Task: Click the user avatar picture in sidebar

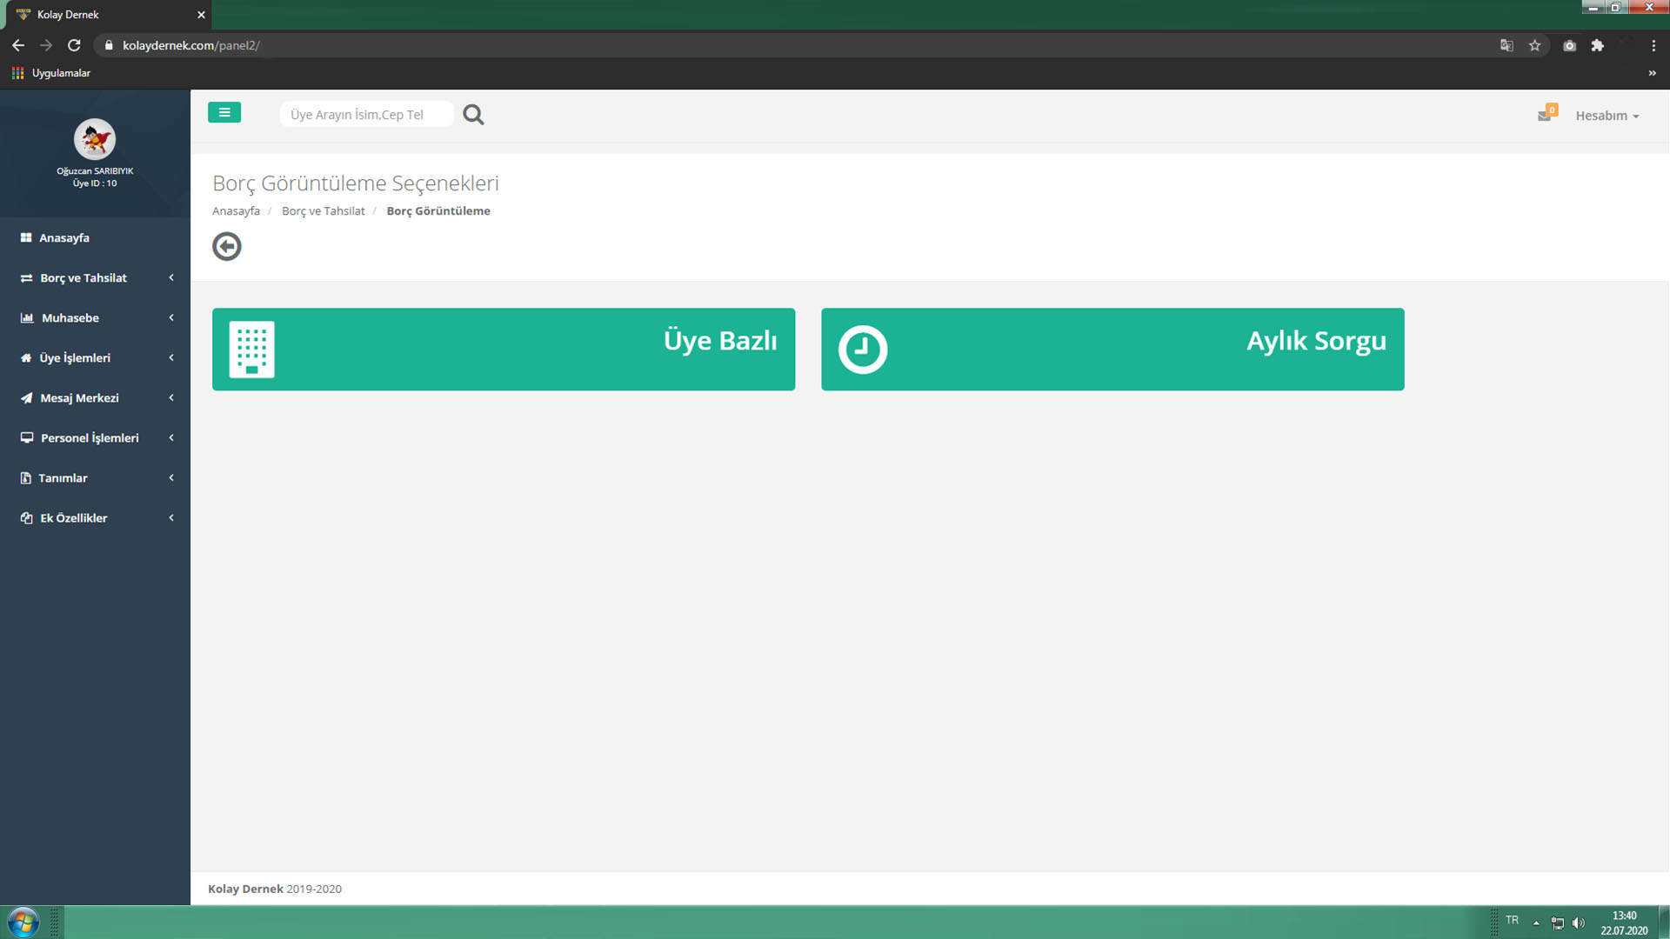Action: [95, 139]
